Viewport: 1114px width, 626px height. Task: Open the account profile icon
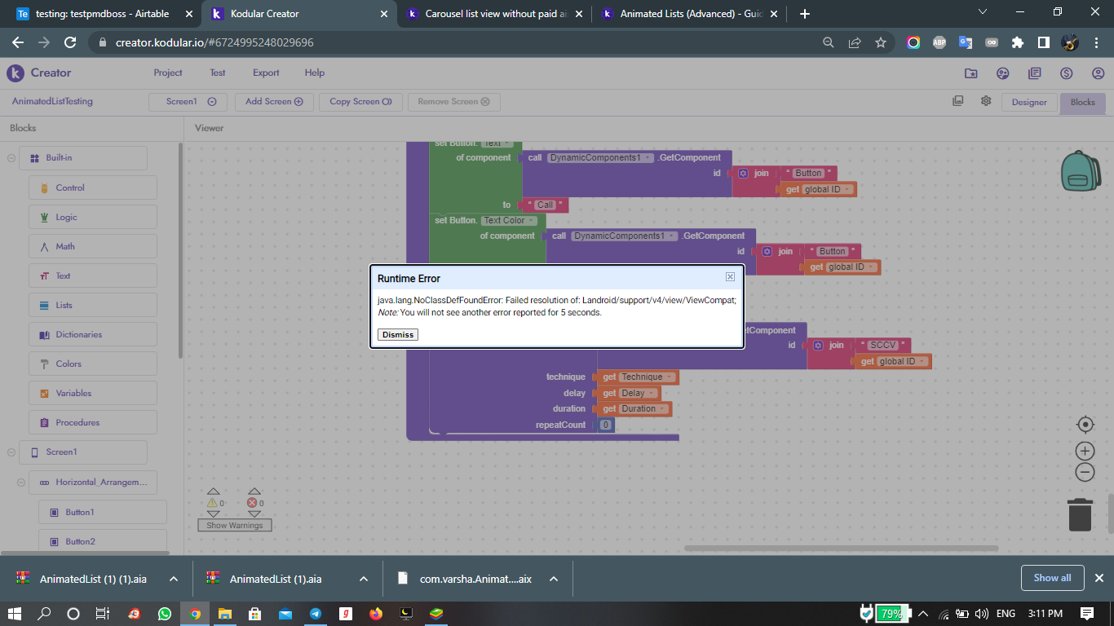coord(1098,73)
